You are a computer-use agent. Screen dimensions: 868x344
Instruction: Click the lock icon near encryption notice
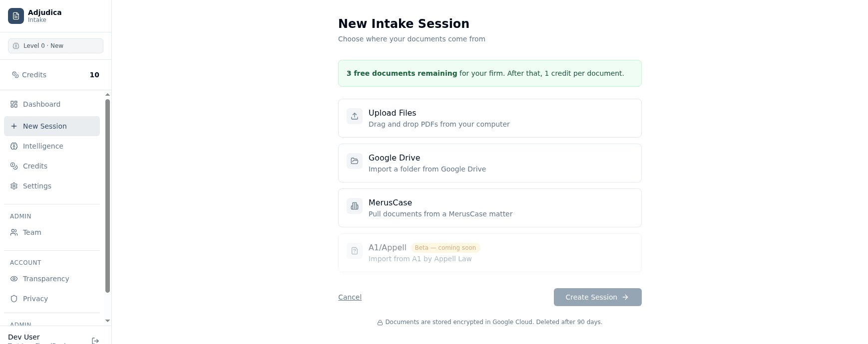pos(380,323)
